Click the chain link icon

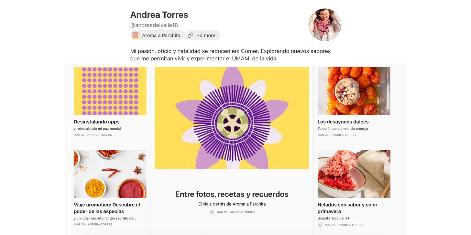[191, 35]
